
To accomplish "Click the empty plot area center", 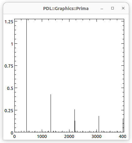I will pos(69,75).
